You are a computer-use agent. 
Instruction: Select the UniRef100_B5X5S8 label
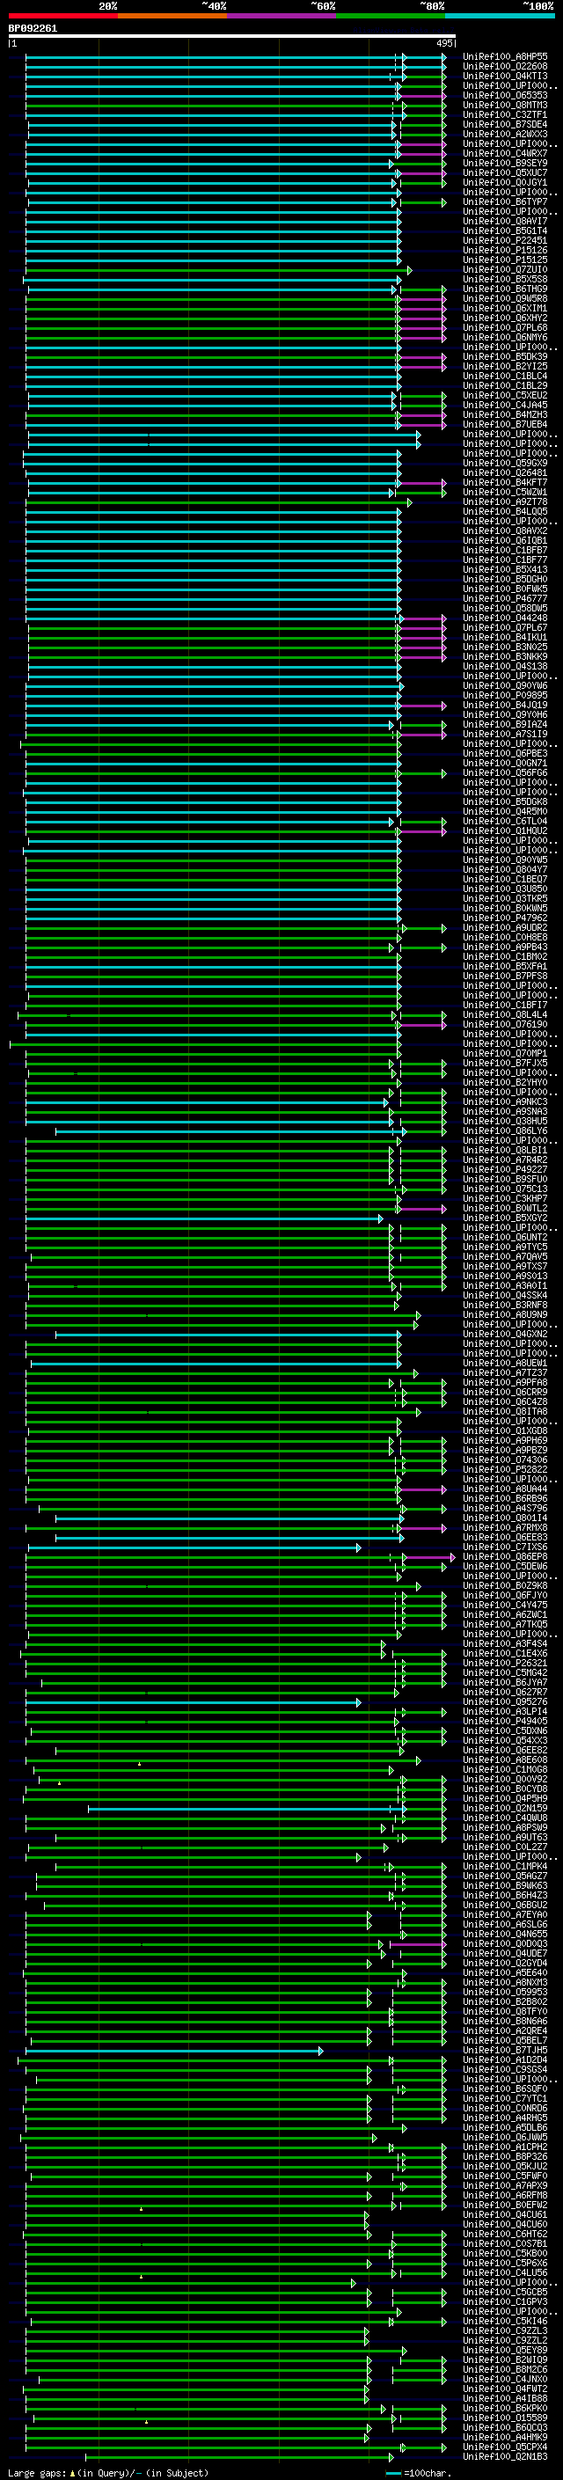505,279
